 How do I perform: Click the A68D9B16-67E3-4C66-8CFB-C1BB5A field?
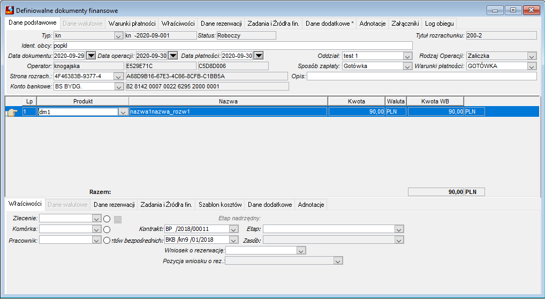[207, 76]
